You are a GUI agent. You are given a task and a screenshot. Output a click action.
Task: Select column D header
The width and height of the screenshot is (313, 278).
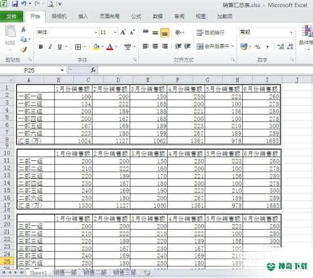click(x=118, y=80)
